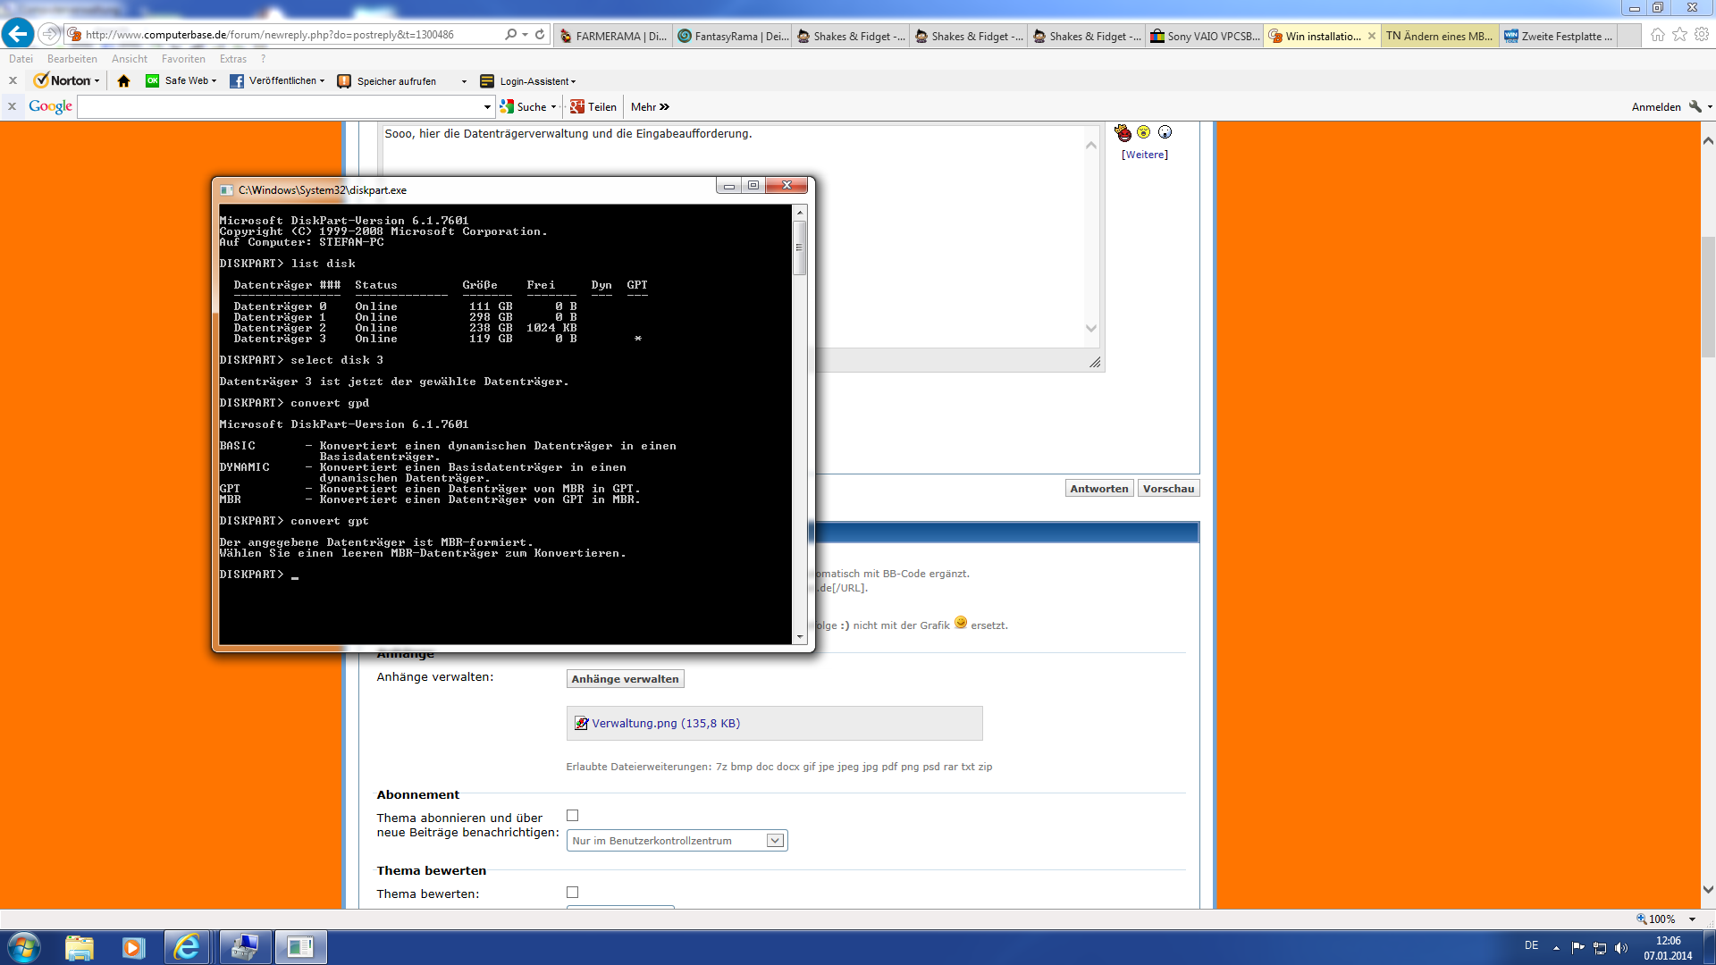
Task: Click the browser back arrow button
Action: point(18,34)
